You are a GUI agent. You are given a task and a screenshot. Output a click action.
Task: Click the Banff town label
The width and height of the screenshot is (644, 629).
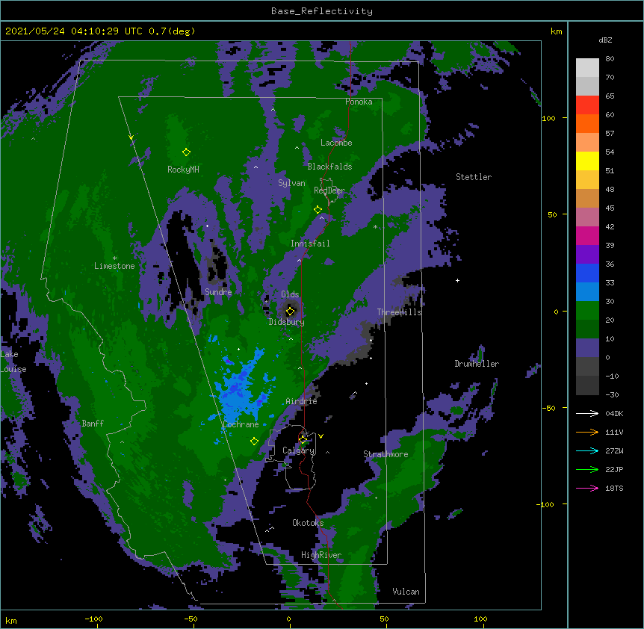[93, 424]
